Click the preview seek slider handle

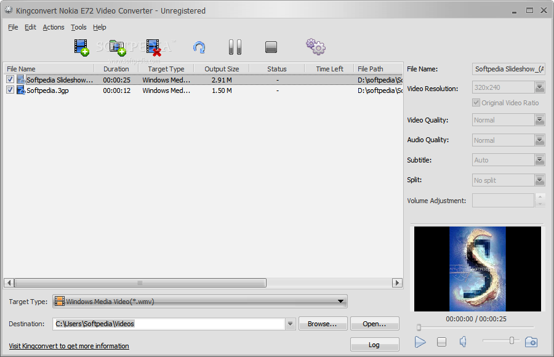419,327
